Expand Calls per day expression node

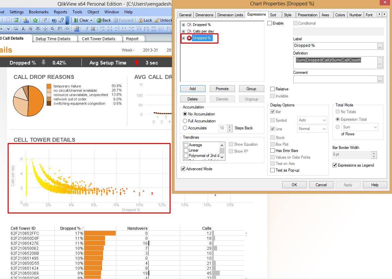click(x=183, y=31)
